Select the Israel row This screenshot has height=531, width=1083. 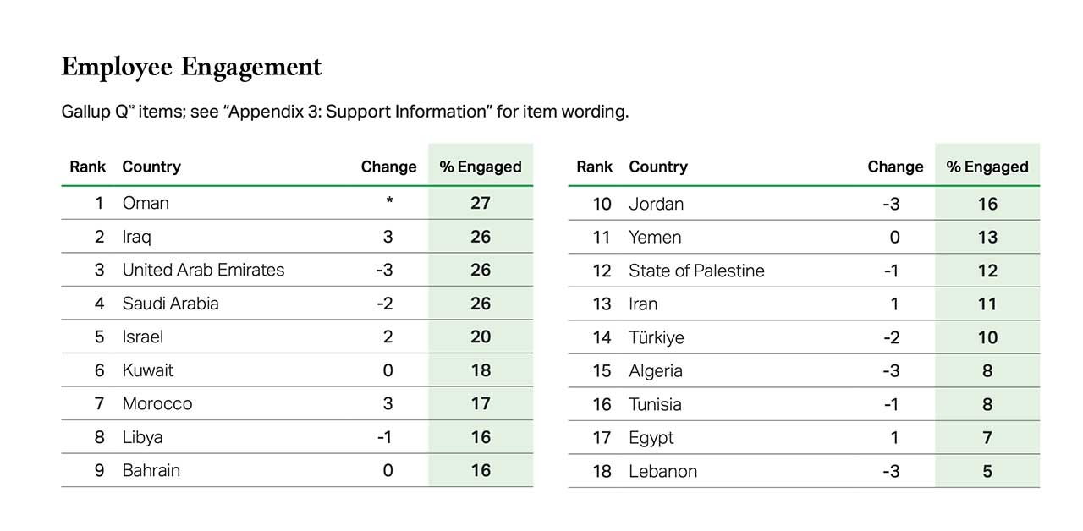pos(297,337)
